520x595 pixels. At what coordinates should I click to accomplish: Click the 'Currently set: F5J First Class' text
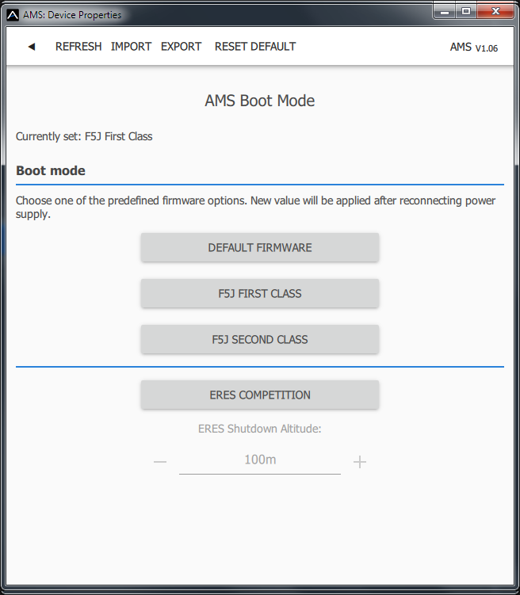[84, 136]
